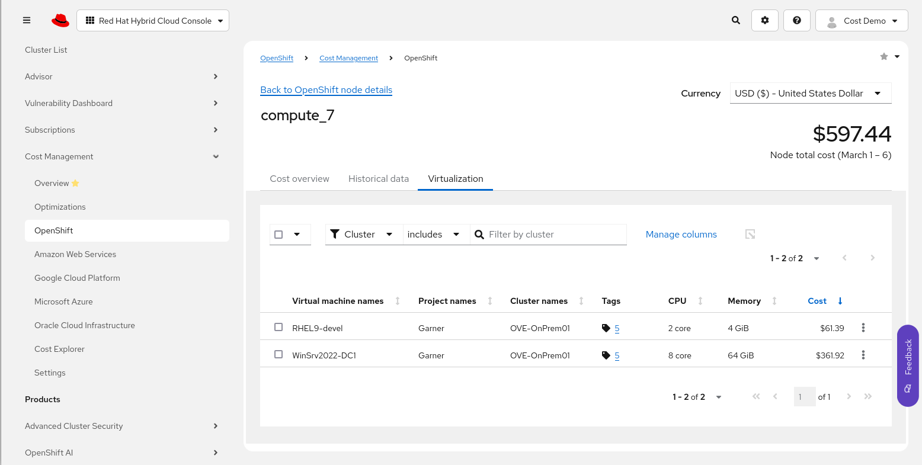Open the Cluster filter attribute dropdown

pos(363,234)
